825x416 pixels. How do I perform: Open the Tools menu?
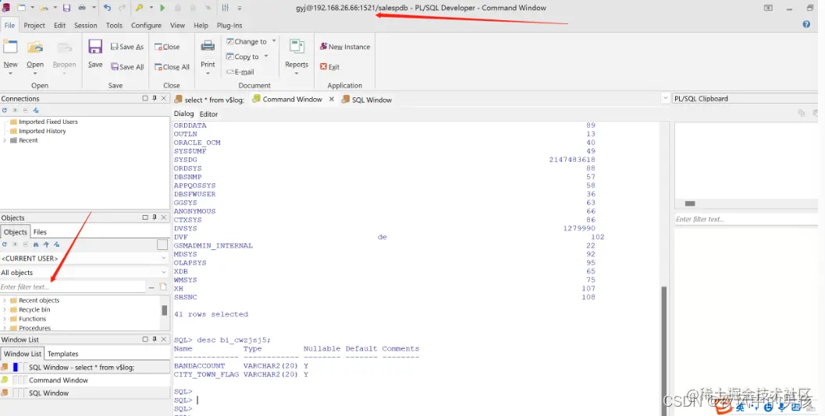coord(114,25)
